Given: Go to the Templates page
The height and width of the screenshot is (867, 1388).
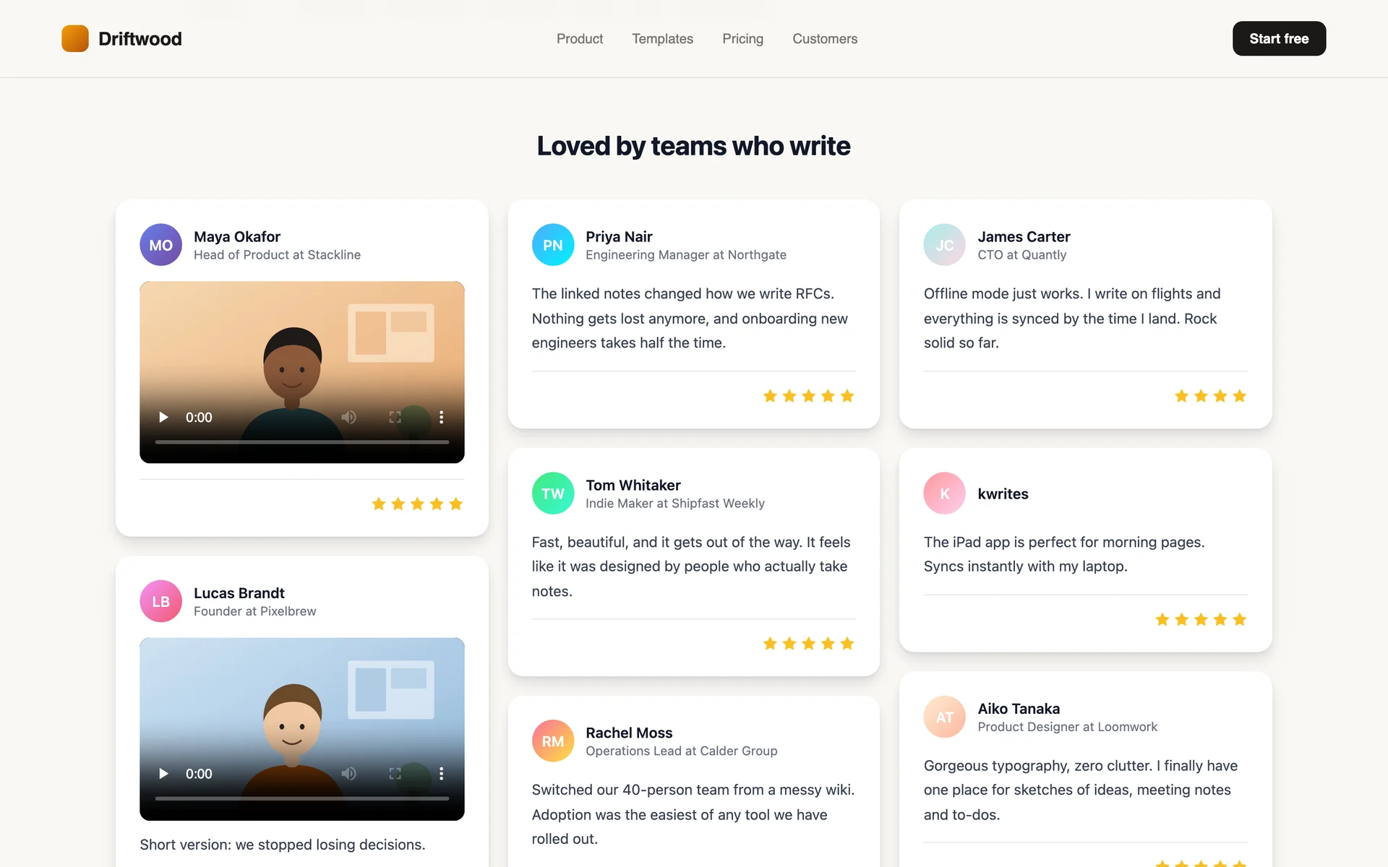Looking at the screenshot, I should [662, 38].
